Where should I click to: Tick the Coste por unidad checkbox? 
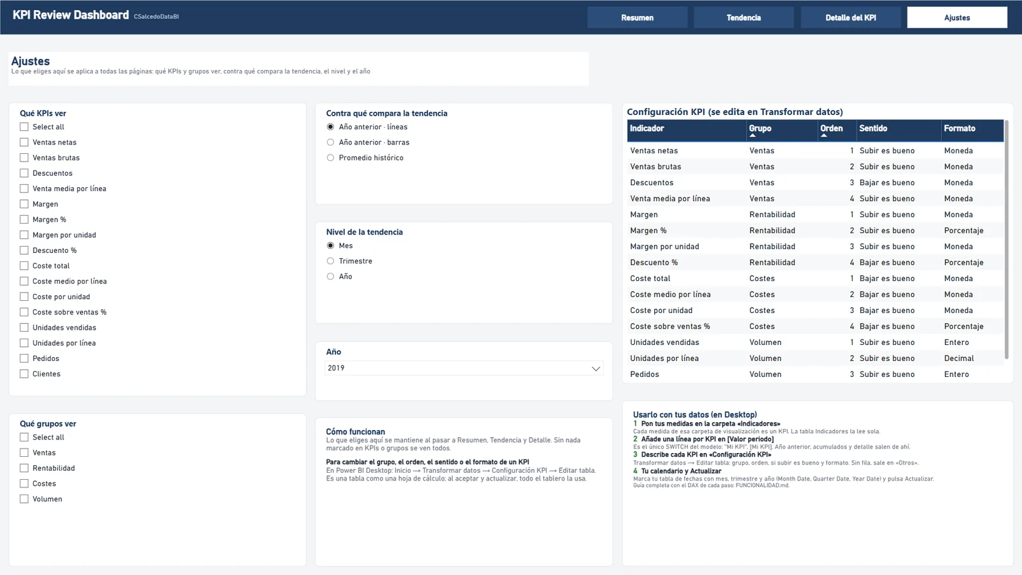pos(24,296)
